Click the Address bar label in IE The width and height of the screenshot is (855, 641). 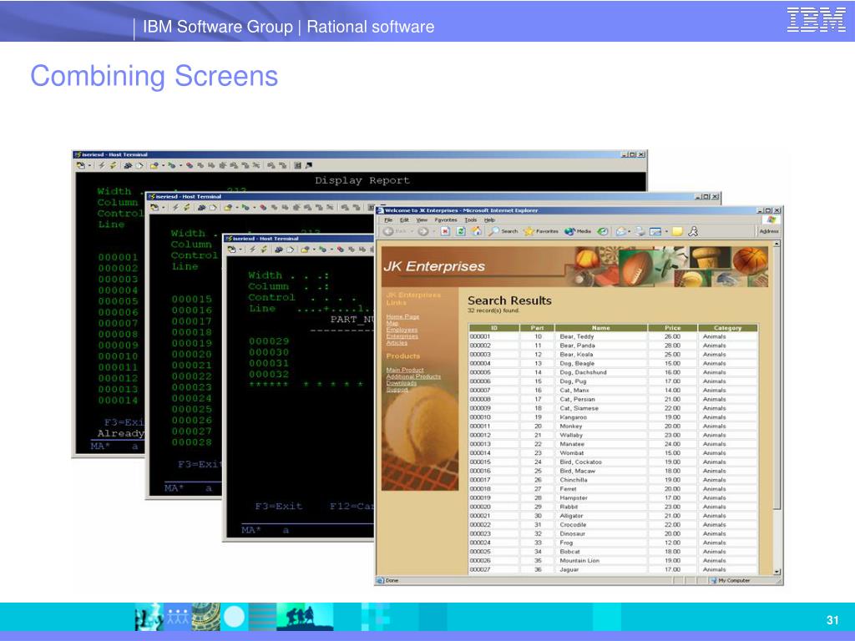[769, 232]
